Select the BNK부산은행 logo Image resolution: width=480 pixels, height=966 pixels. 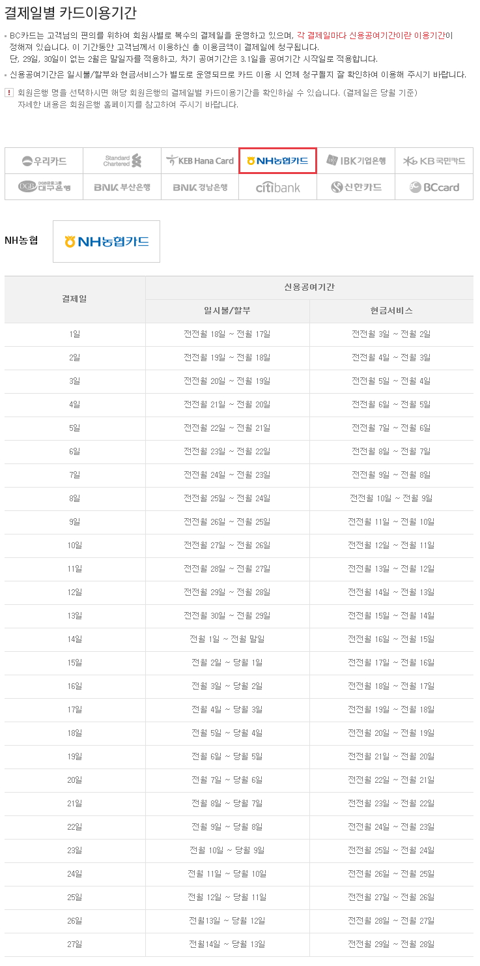[122, 187]
